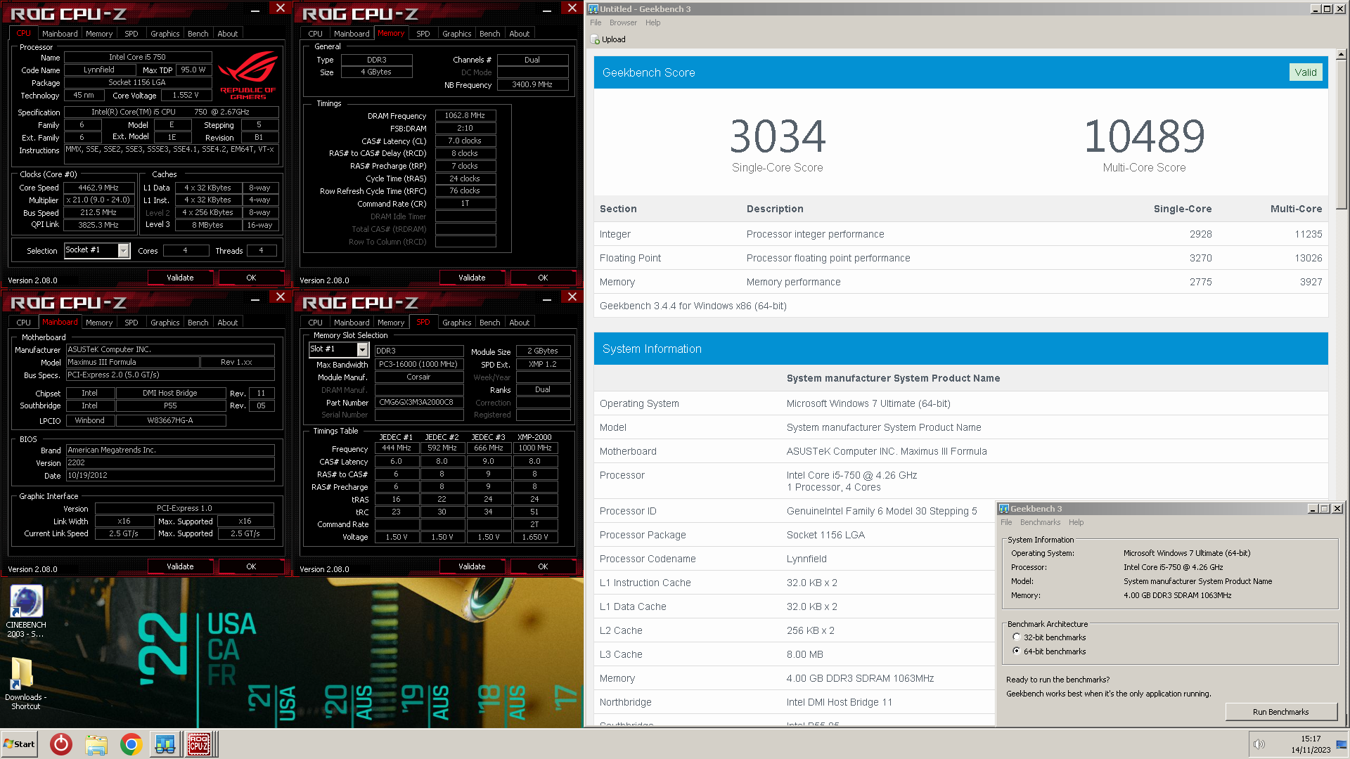Click the Core Voltage 1.552 V value
The image size is (1350, 759).
point(186,95)
